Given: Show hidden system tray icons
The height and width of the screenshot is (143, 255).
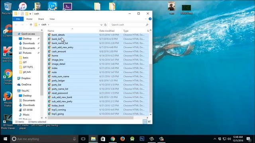Looking at the screenshot, I should pos(215,139).
